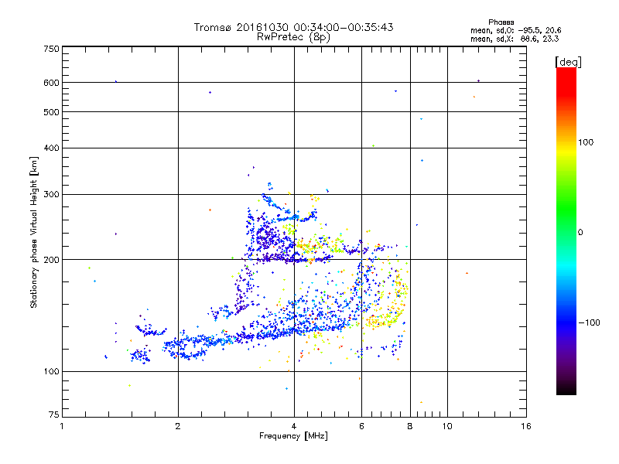Click the y-axis tick label '200'

(x=52, y=260)
